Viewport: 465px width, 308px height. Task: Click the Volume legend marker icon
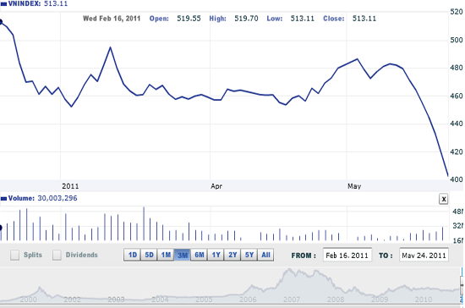[3, 199]
